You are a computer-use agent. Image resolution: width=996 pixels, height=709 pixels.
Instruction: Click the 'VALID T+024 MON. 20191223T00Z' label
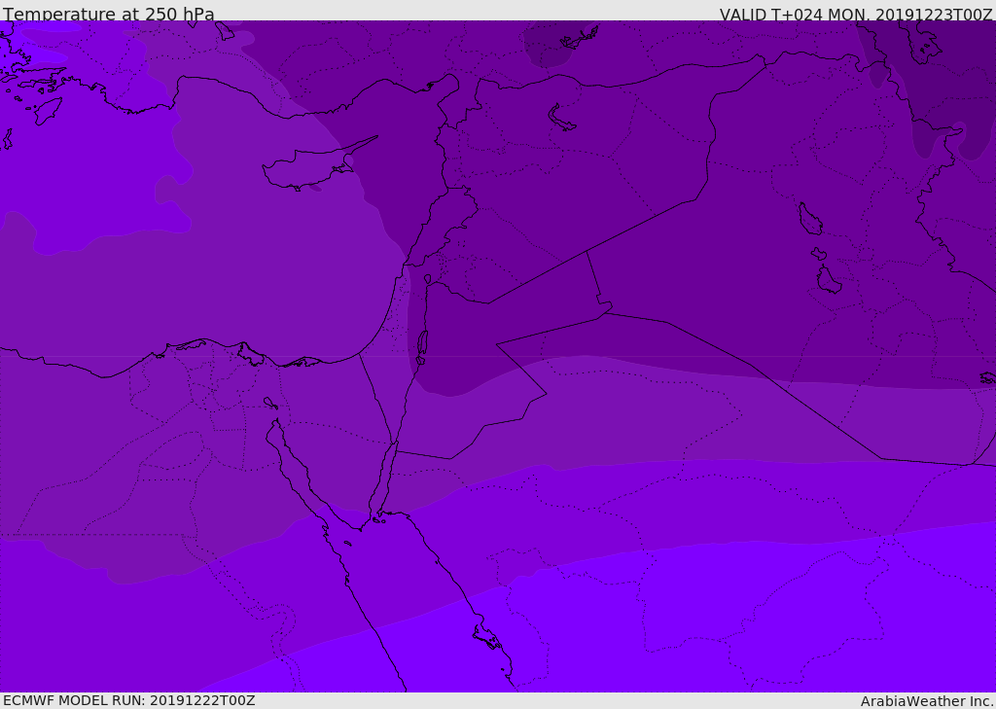[x=856, y=15]
